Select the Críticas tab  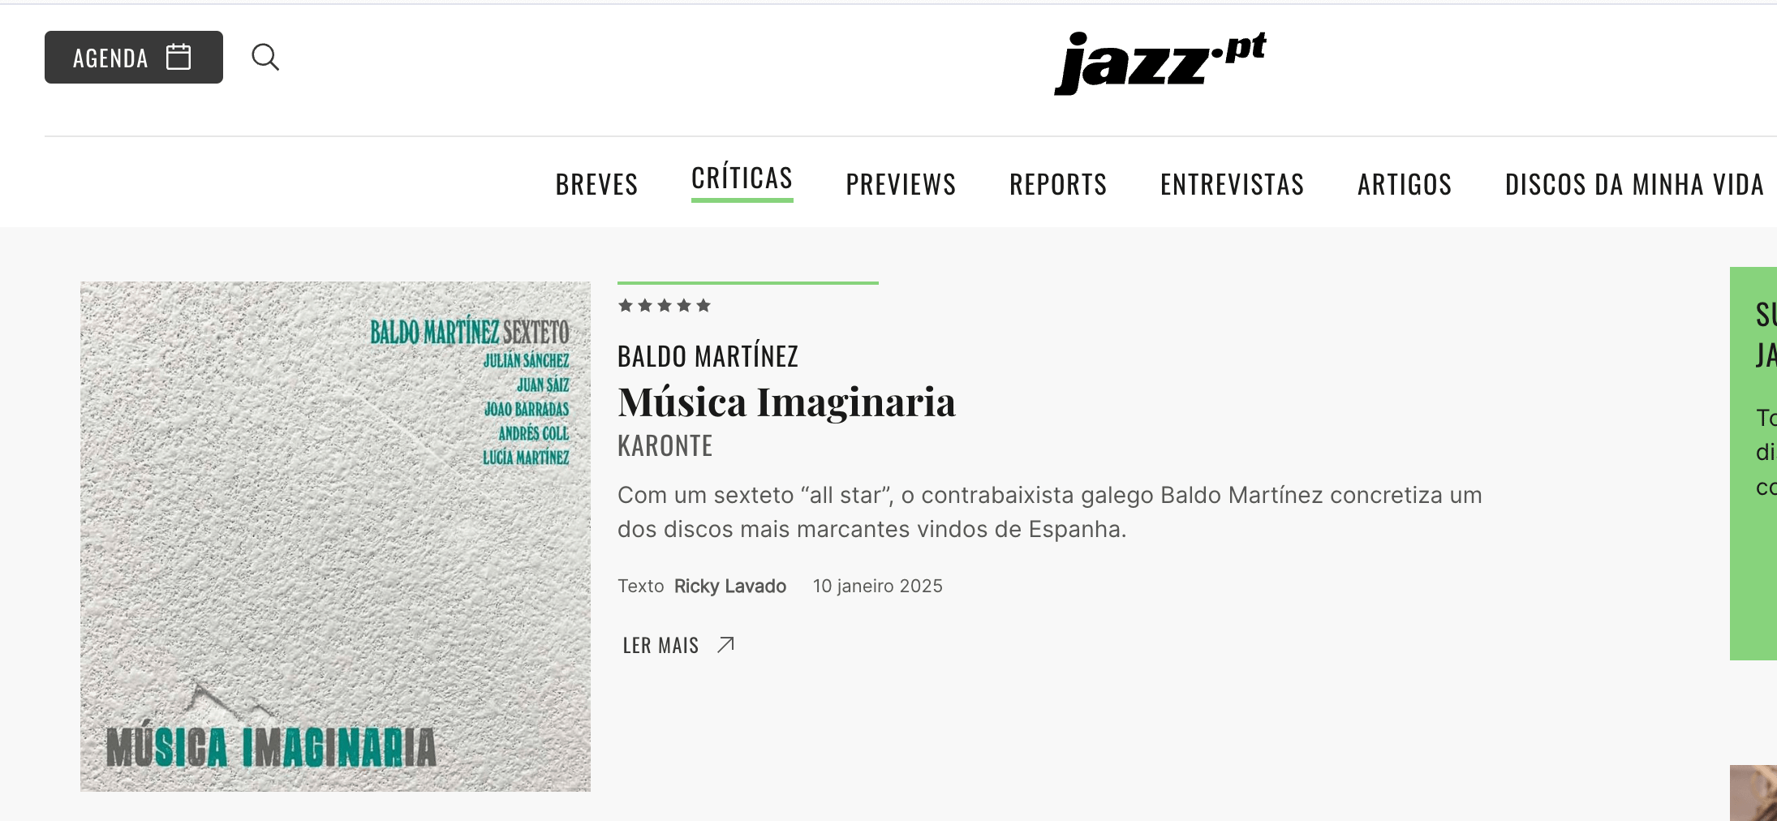coord(742,178)
